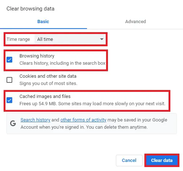Click "Clears history, including in the search box" text
The width and height of the screenshot is (183, 171).
(x=62, y=63)
